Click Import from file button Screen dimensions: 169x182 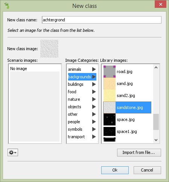[x=139, y=152]
